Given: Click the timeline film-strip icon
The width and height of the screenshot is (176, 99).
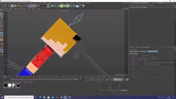Looking at the screenshot, I should tap(127, 79).
